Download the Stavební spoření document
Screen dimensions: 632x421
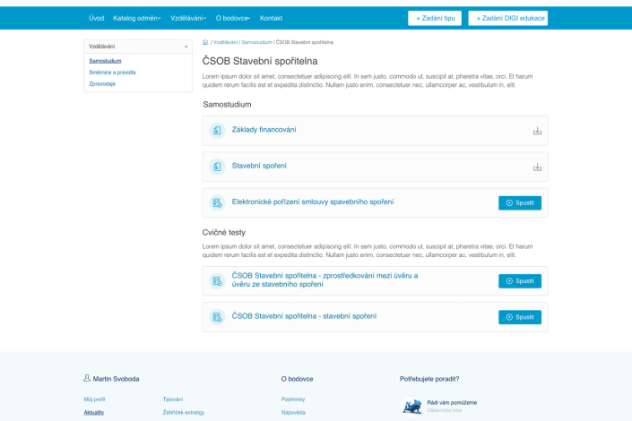(x=537, y=167)
